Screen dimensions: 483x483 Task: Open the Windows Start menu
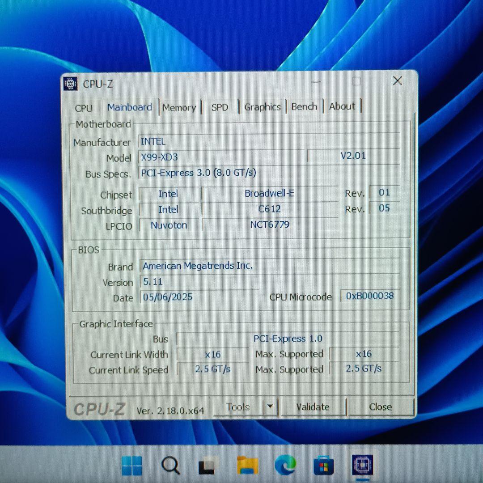tap(132, 466)
